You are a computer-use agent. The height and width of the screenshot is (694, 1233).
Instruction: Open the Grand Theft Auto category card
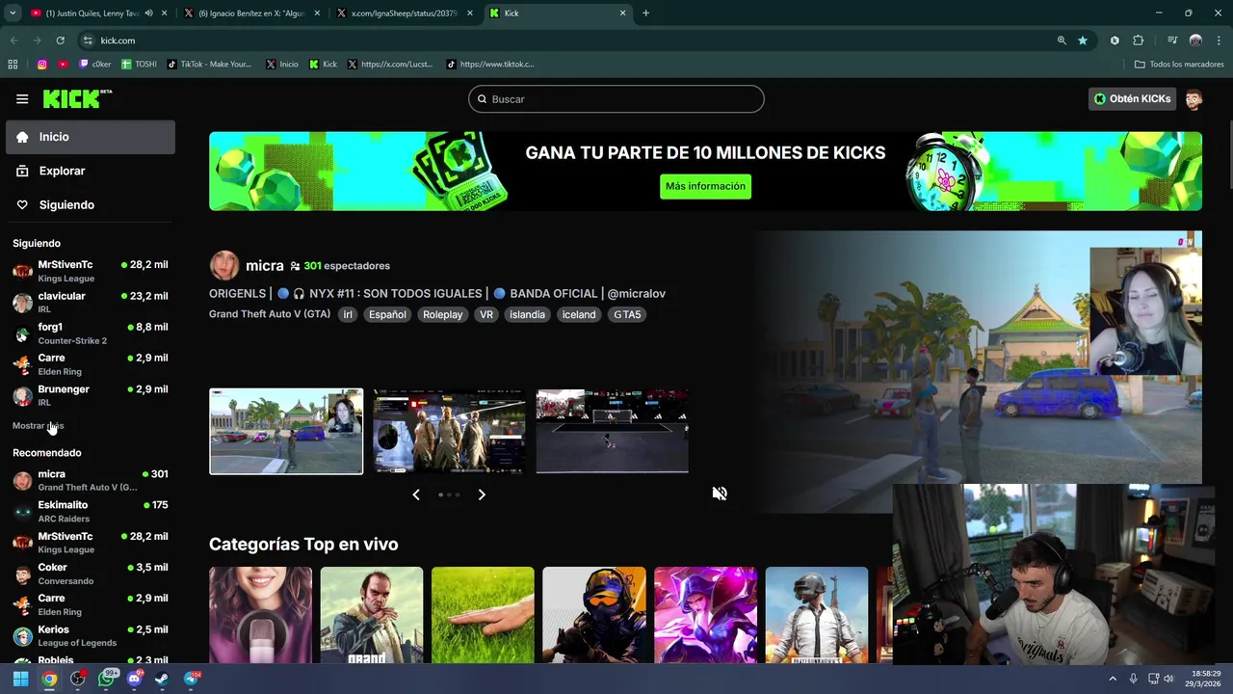click(371, 615)
